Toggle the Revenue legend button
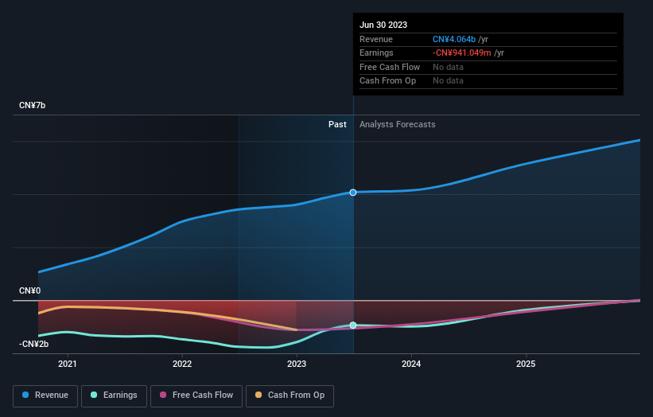 tap(45, 396)
